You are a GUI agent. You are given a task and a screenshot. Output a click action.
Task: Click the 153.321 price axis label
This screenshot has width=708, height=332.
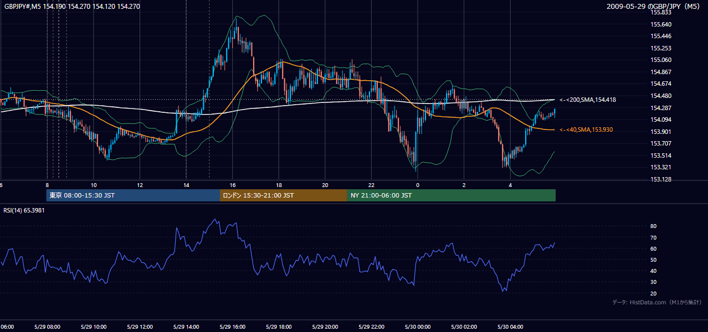pyautogui.click(x=661, y=167)
